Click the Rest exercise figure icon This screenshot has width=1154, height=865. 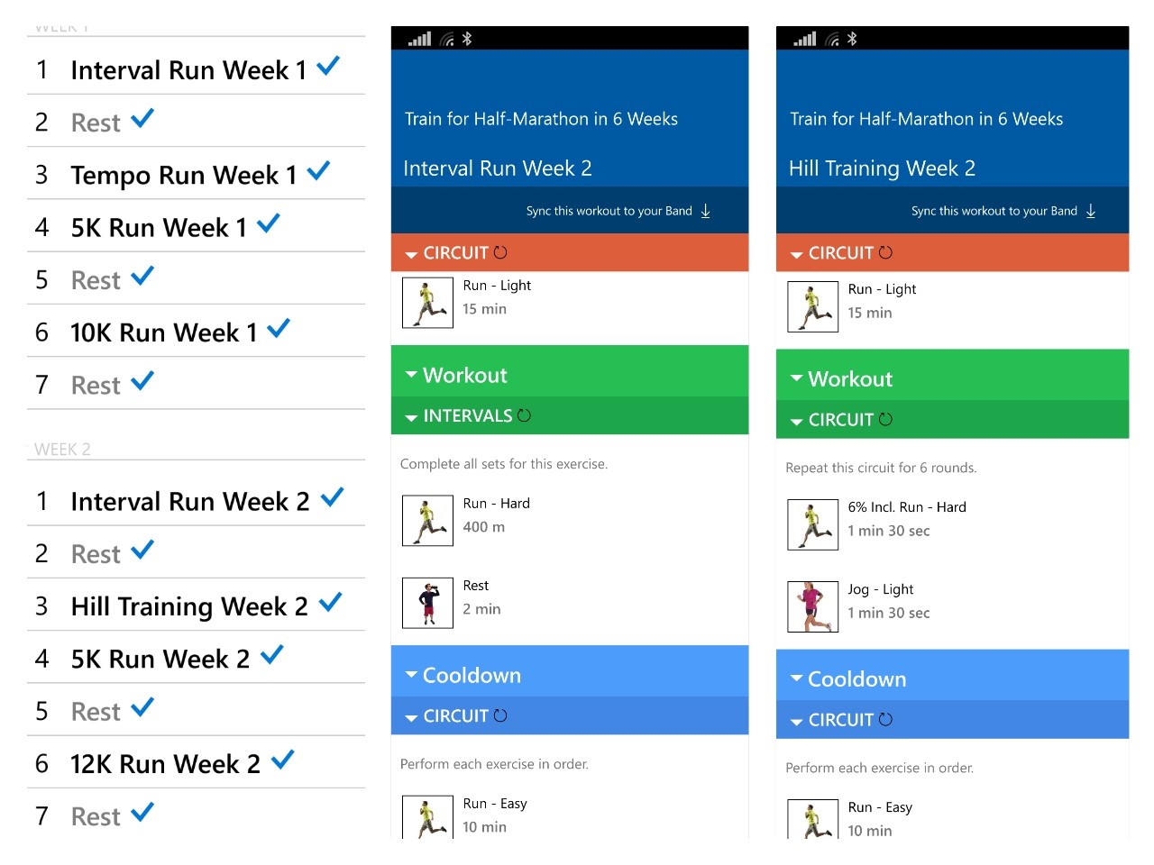tap(426, 603)
